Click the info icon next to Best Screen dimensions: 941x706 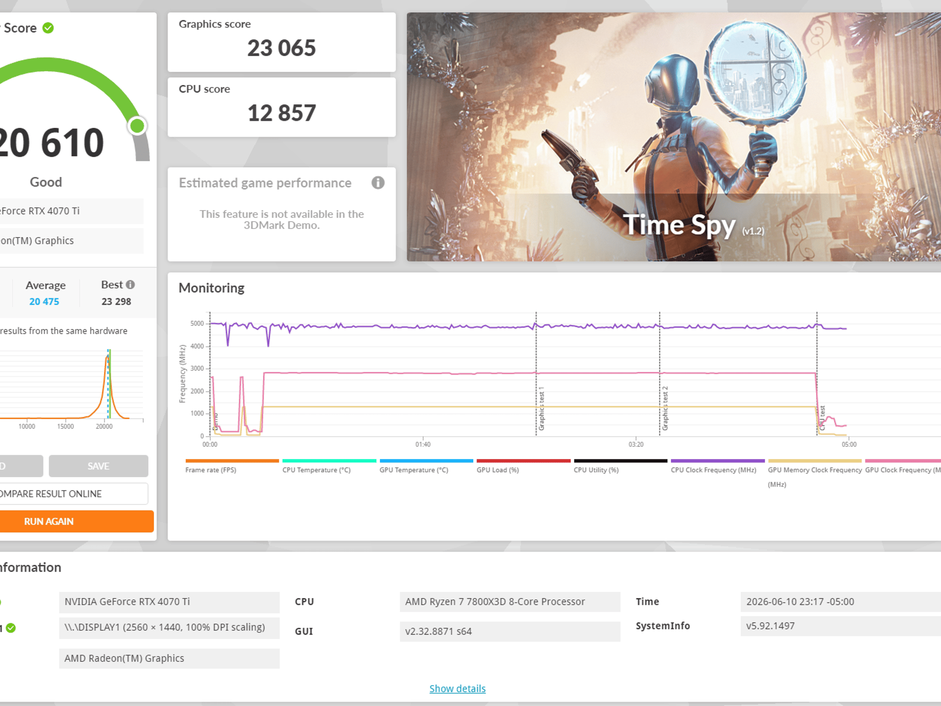pos(130,285)
